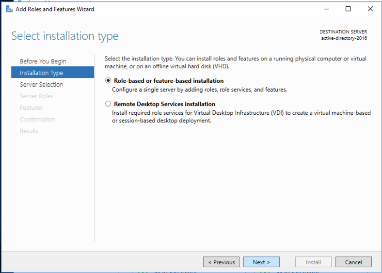This screenshot has width=382, height=273.
Task: Click 'Configure a single server' description text
Action: coord(200,90)
